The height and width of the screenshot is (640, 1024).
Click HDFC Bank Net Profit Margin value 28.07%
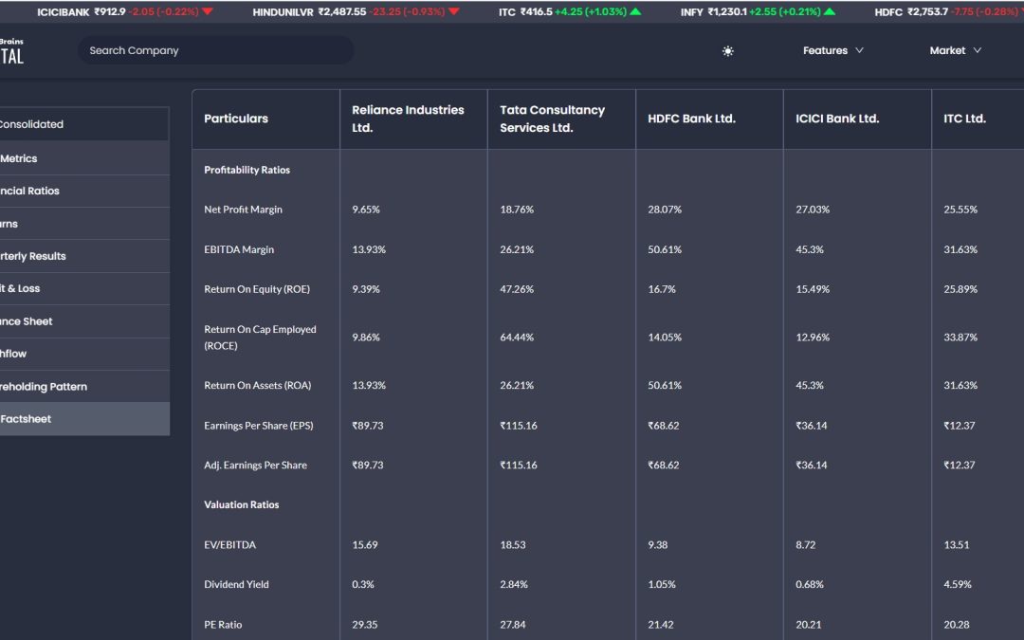[x=665, y=210]
